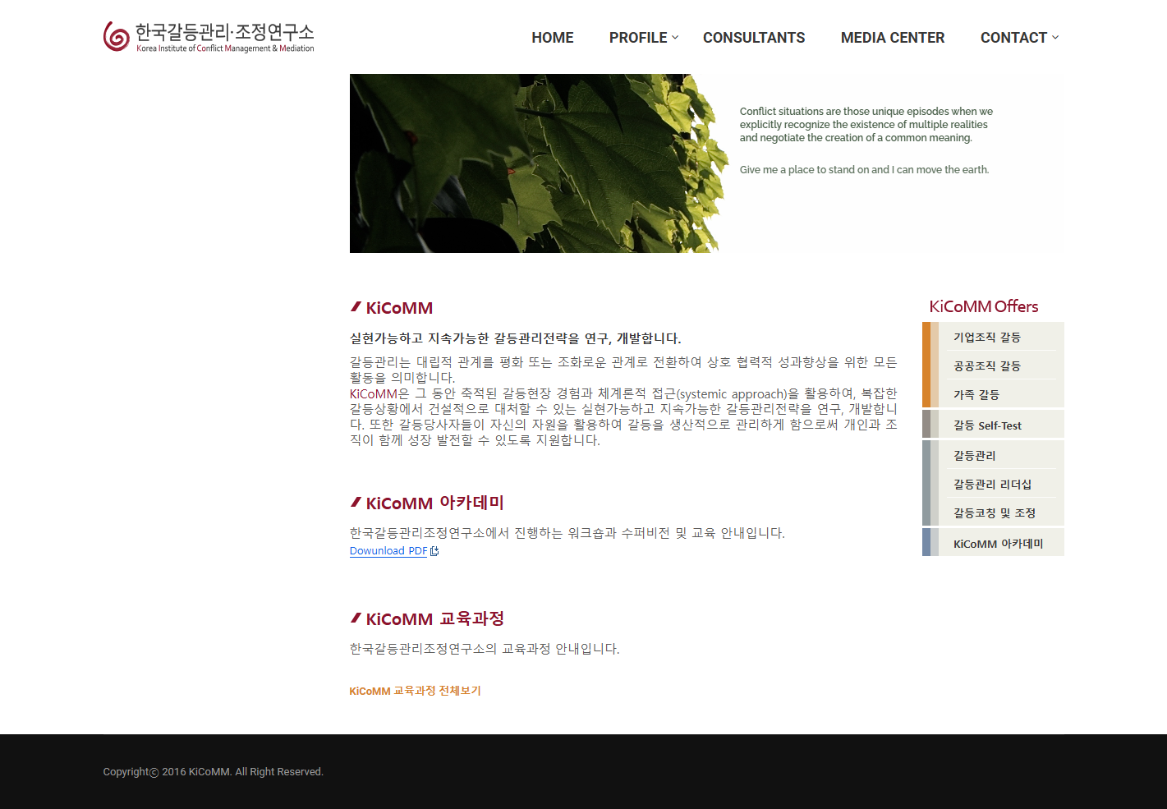
Task: Click the external link icon beside Downunload PDF
Action: 434,551
